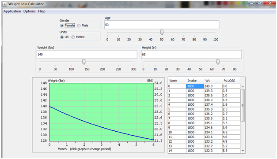Click the table's vertical scrollbar thumb
This screenshot has width=277, height=159.
point(243,105)
